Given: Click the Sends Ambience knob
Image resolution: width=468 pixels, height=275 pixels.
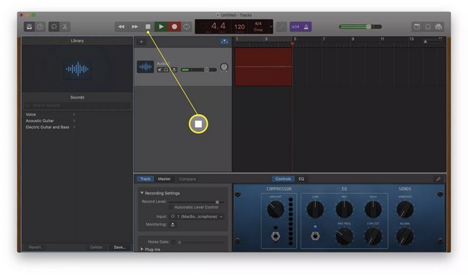Looking at the screenshot, I should click(405, 209).
